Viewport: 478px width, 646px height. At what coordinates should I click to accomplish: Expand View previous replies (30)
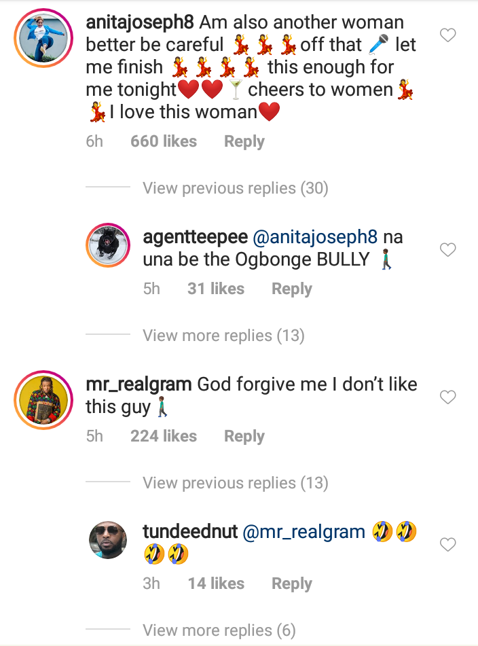coord(235,188)
